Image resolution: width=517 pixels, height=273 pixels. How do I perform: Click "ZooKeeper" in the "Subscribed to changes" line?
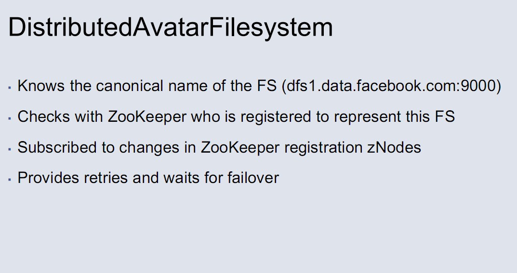pos(240,147)
